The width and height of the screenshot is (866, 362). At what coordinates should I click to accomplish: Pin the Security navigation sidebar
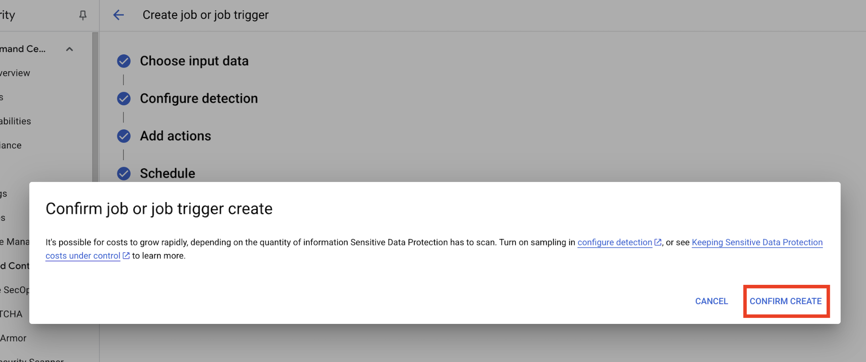tap(83, 15)
